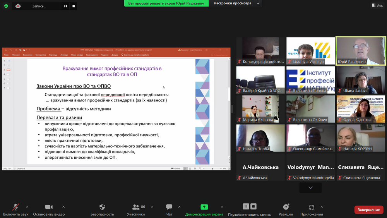The height and width of the screenshot is (218, 387).
Task: Open the Настройки просмотра dropdown
Action: (236, 3)
